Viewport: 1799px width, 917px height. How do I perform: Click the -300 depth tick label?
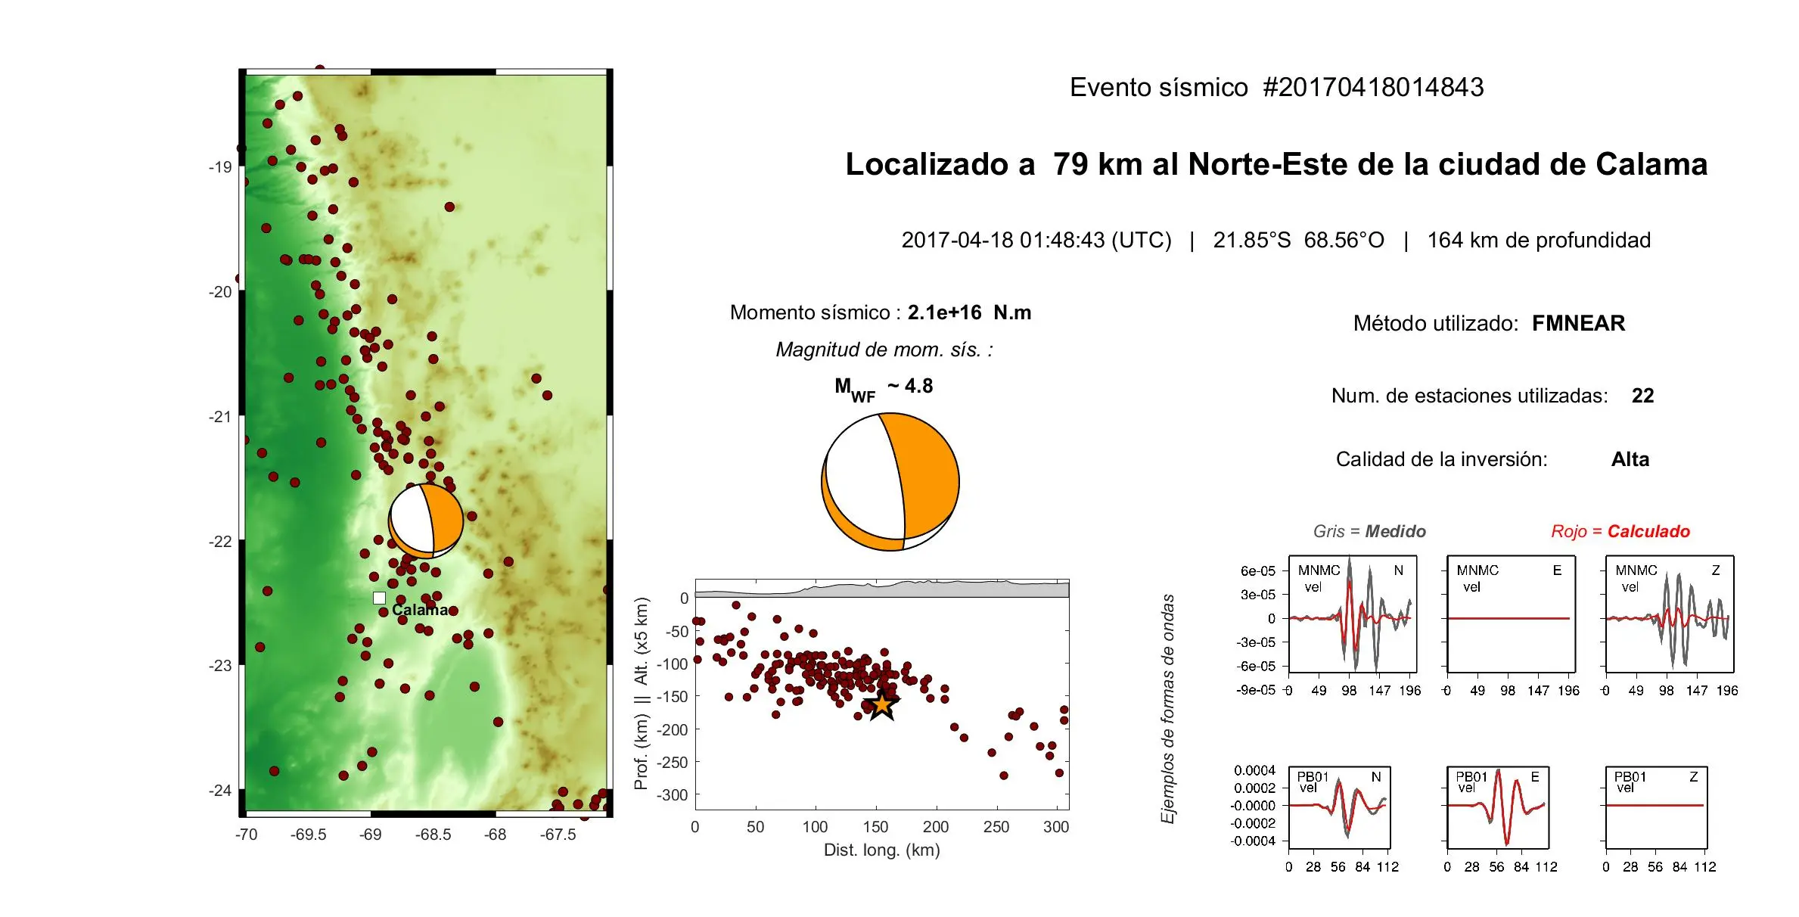point(672,795)
